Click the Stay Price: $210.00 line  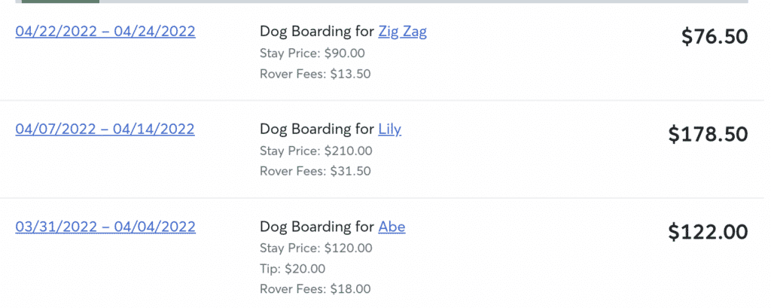pos(315,151)
